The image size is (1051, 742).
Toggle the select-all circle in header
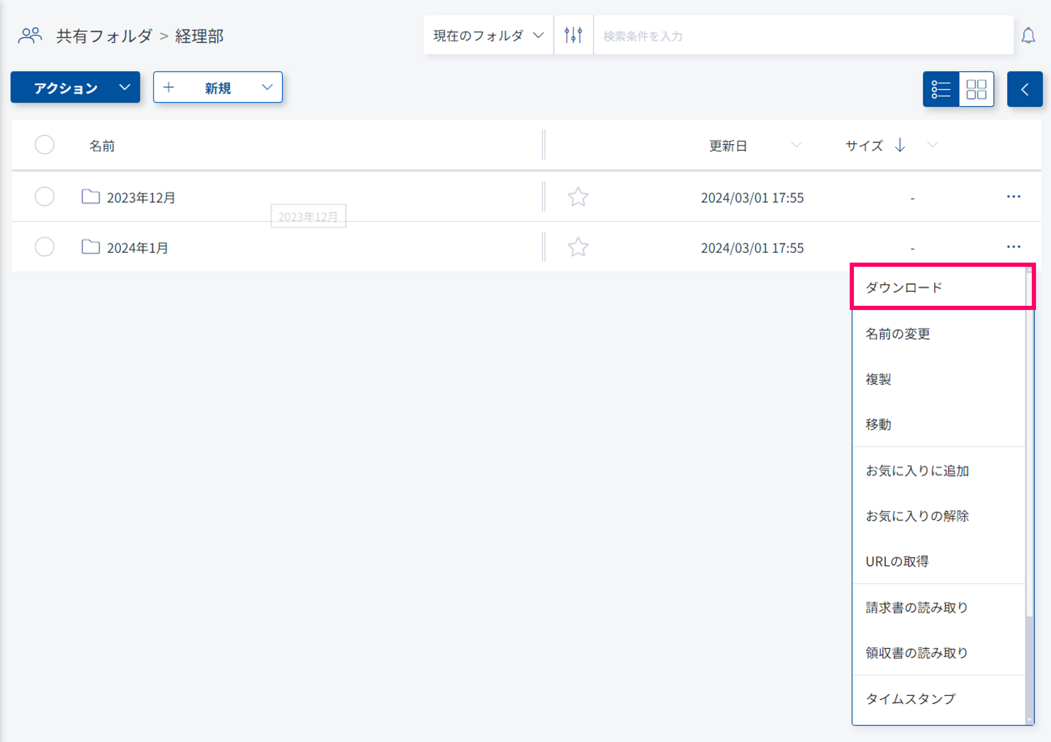pyautogui.click(x=44, y=145)
